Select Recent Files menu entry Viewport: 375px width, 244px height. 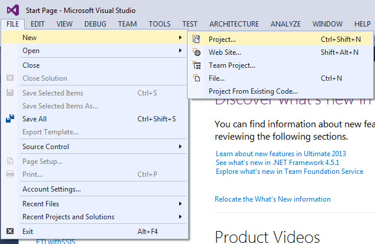(94, 203)
